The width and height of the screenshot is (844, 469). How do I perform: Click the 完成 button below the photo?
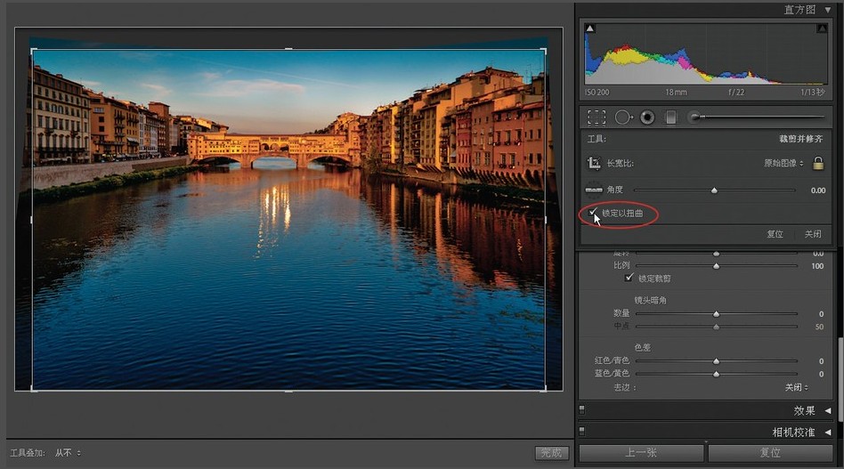coord(551,453)
